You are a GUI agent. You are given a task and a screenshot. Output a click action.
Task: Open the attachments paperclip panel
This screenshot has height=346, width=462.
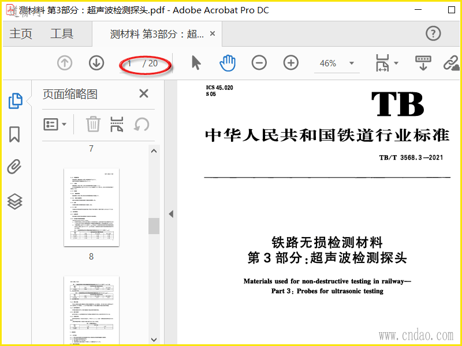(14, 167)
